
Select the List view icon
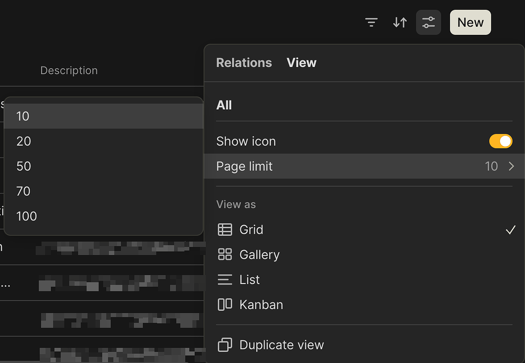pyautogui.click(x=225, y=279)
